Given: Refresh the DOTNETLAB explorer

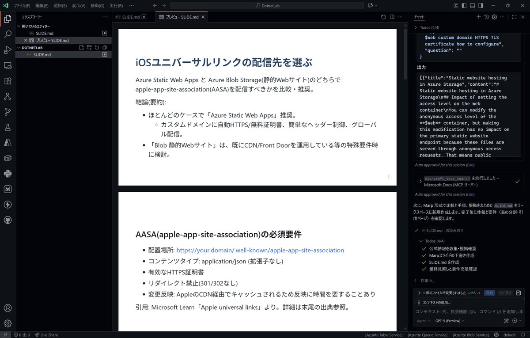Looking at the screenshot, I should [97, 48].
